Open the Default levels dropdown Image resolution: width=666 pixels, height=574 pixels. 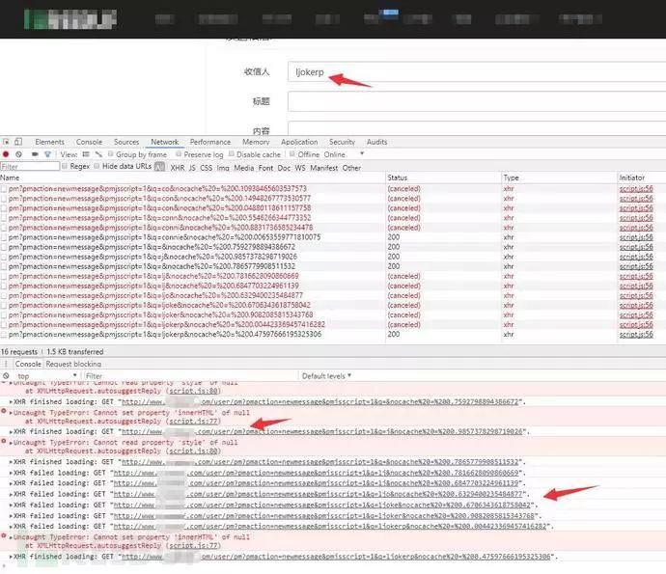(x=325, y=375)
